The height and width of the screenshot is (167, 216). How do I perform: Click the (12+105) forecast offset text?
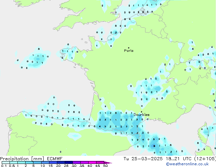[205, 159]
